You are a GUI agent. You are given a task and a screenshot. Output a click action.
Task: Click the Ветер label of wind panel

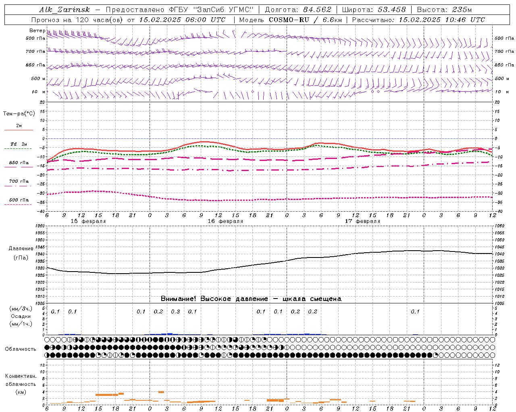[x=37, y=31]
